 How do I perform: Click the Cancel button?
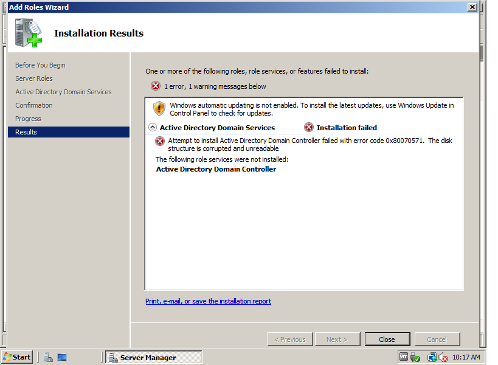437,339
